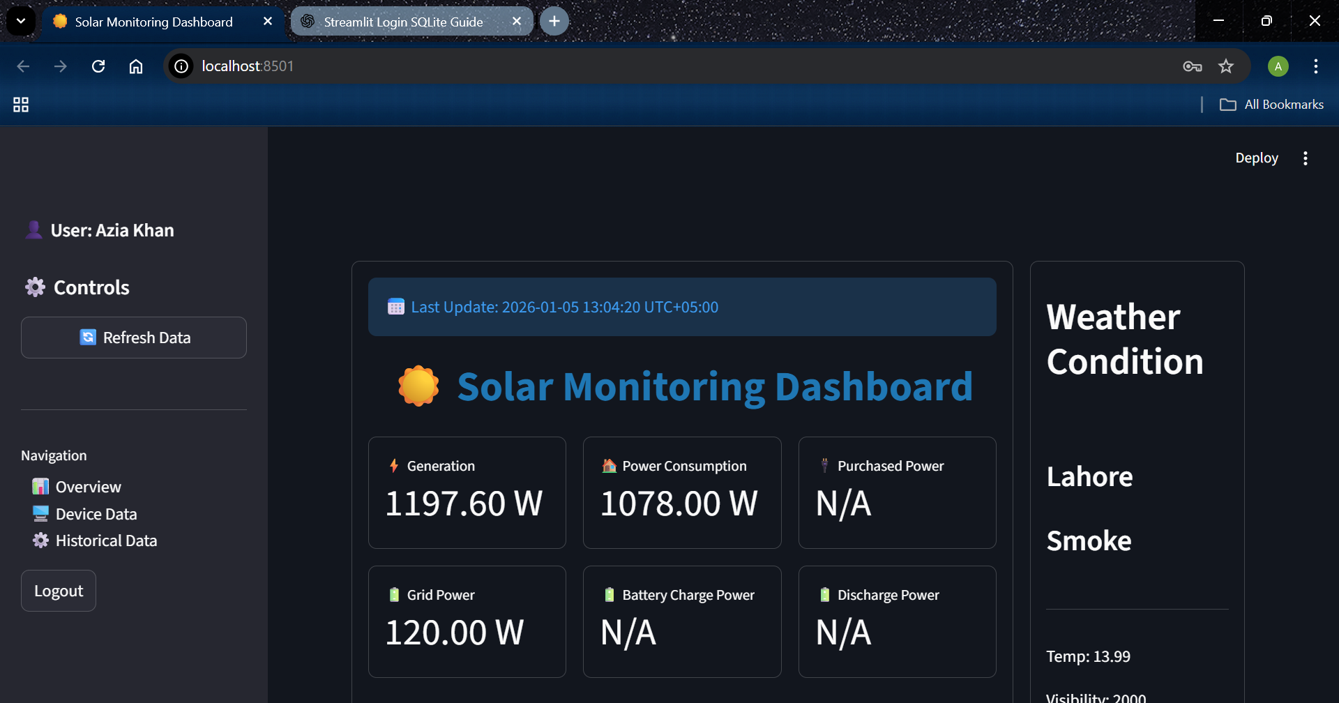
Task: Select Device Data in navigation
Action: coord(96,514)
